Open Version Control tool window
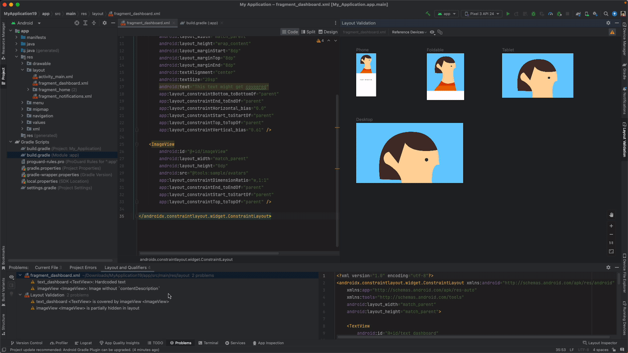The width and height of the screenshot is (628, 353). coord(26,343)
